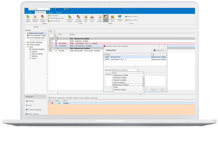This screenshot has height=151, width=218.
Task: Click the Storno button in the wizard
Action: (x=163, y=90)
